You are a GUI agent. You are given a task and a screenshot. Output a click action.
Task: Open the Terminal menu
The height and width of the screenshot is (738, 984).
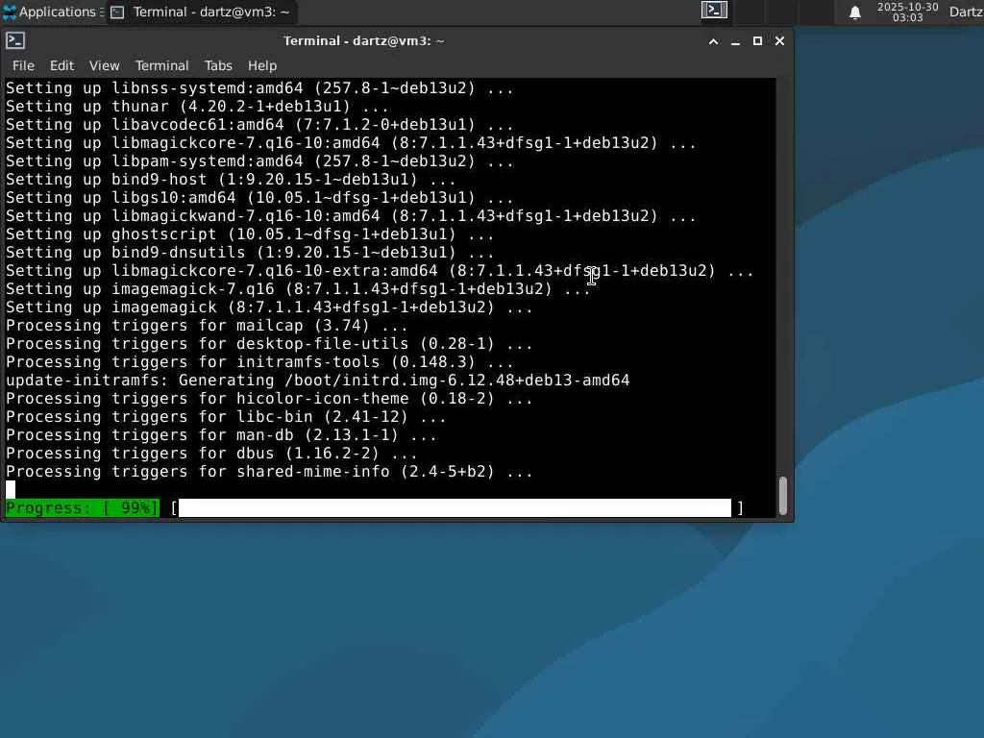click(161, 66)
